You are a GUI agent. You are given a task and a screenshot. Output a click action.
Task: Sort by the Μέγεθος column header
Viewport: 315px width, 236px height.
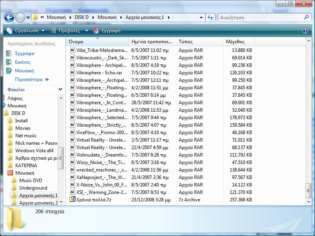pyautogui.click(x=239, y=42)
